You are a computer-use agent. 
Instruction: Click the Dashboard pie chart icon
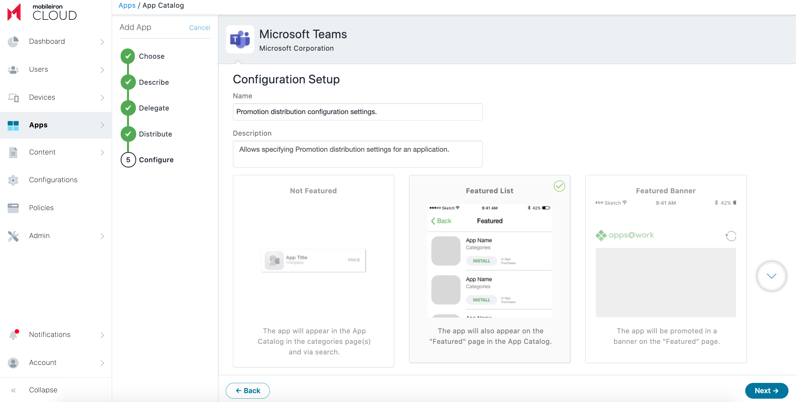click(13, 42)
